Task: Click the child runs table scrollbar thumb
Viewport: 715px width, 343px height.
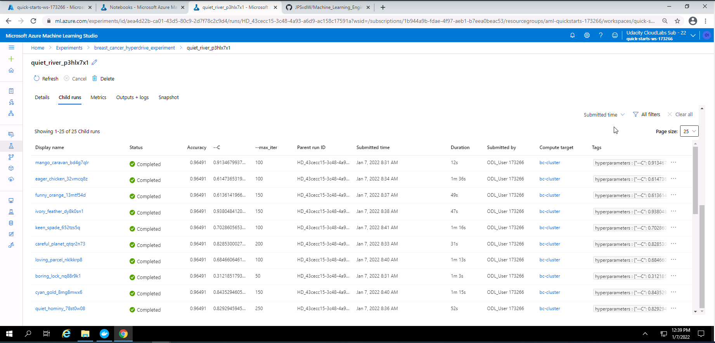Action: click(695, 180)
